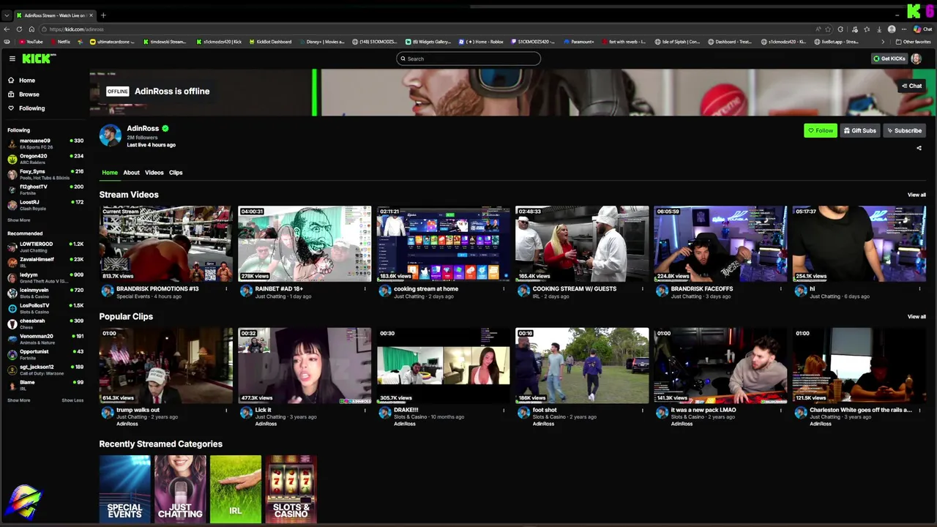Open Slots & Casino category card
The height and width of the screenshot is (527, 937).
point(291,489)
